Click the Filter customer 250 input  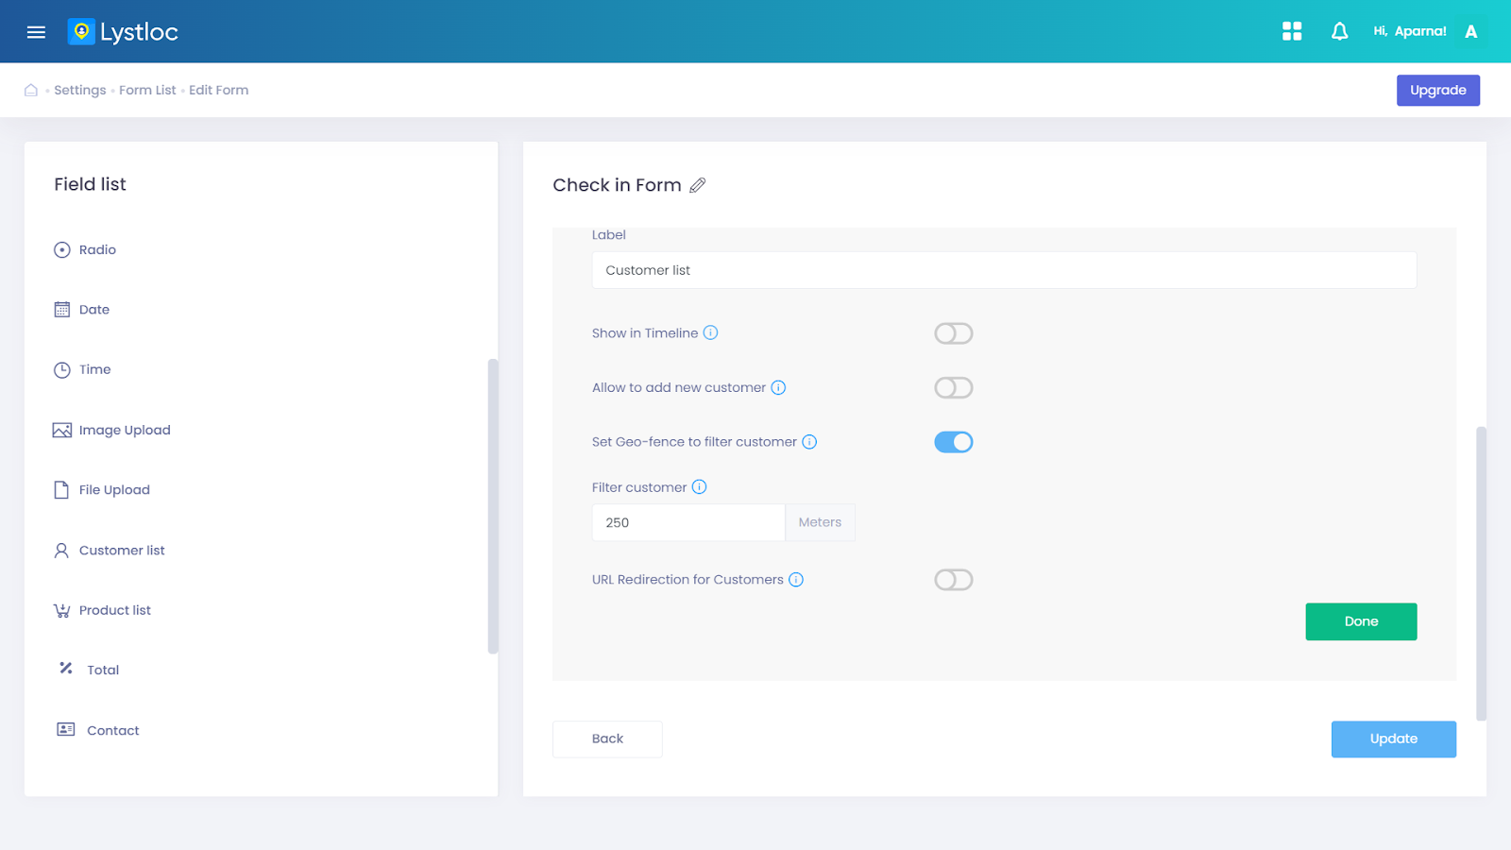(688, 522)
